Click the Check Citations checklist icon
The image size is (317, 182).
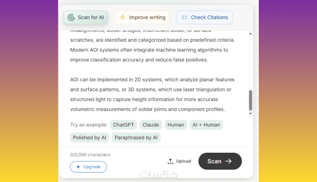click(x=184, y=17)
